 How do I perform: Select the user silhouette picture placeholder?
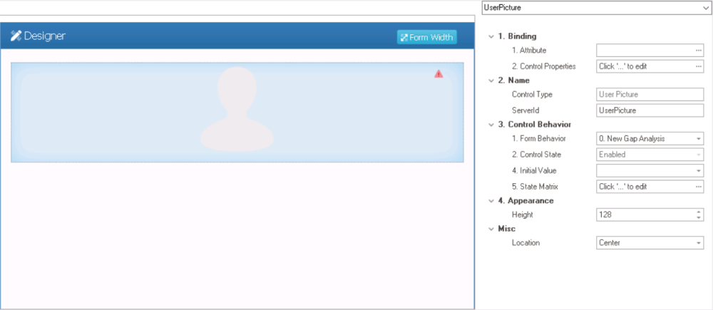237,108
